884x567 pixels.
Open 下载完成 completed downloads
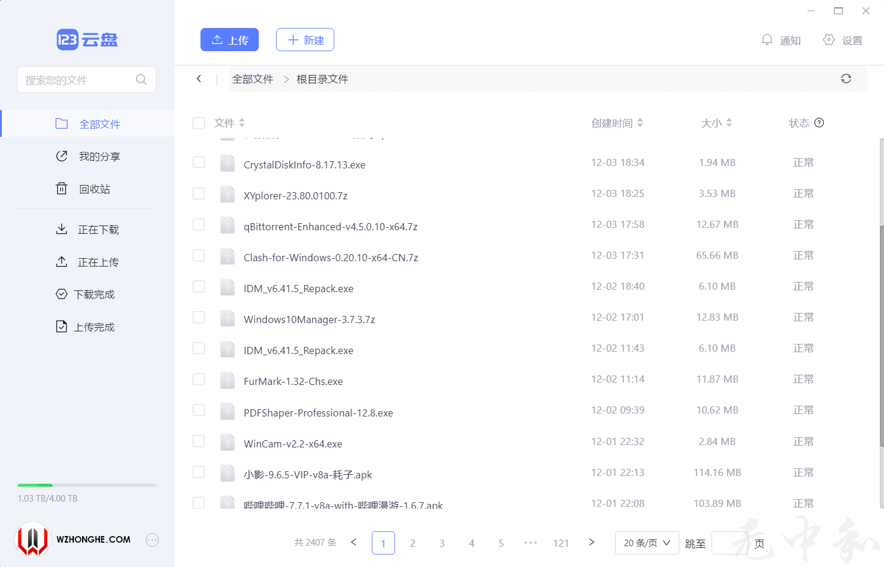97,294
